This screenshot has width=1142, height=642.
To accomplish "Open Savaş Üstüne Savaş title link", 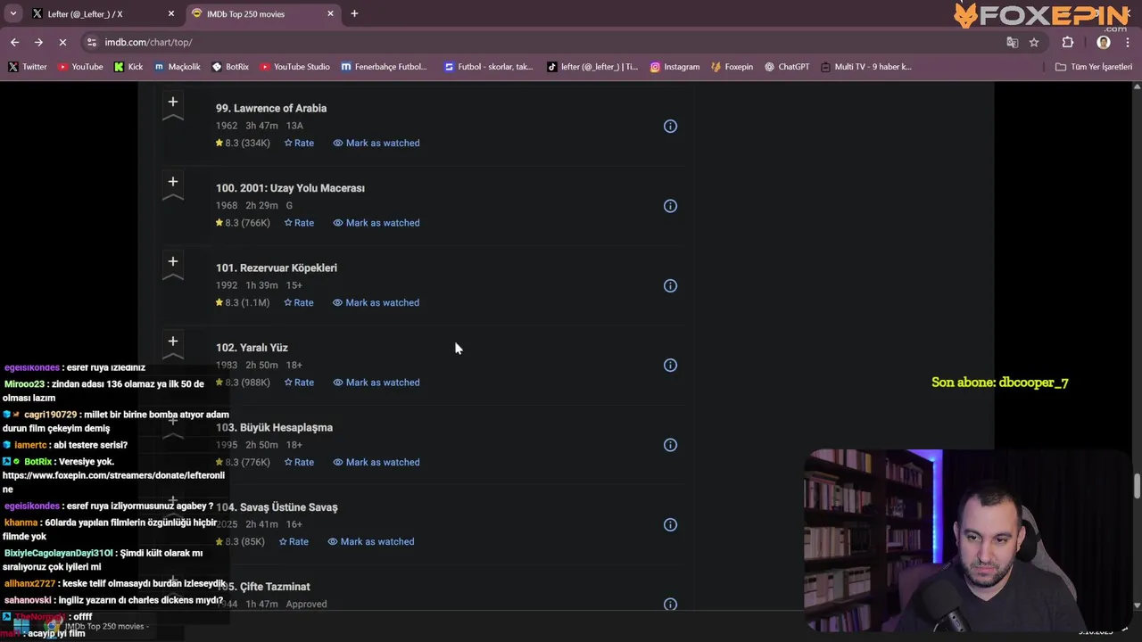I will point(277,507).
